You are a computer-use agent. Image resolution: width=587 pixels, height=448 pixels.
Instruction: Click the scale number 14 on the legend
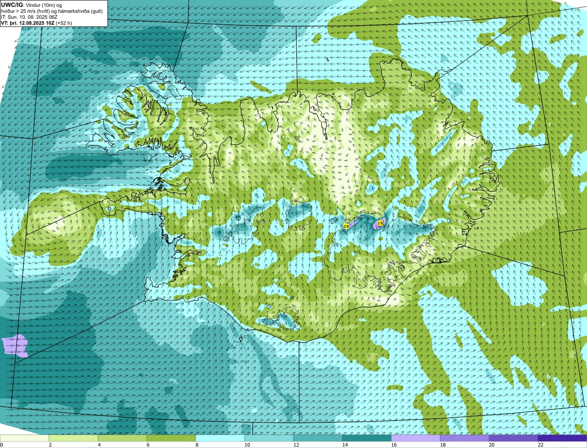(345, 445)
